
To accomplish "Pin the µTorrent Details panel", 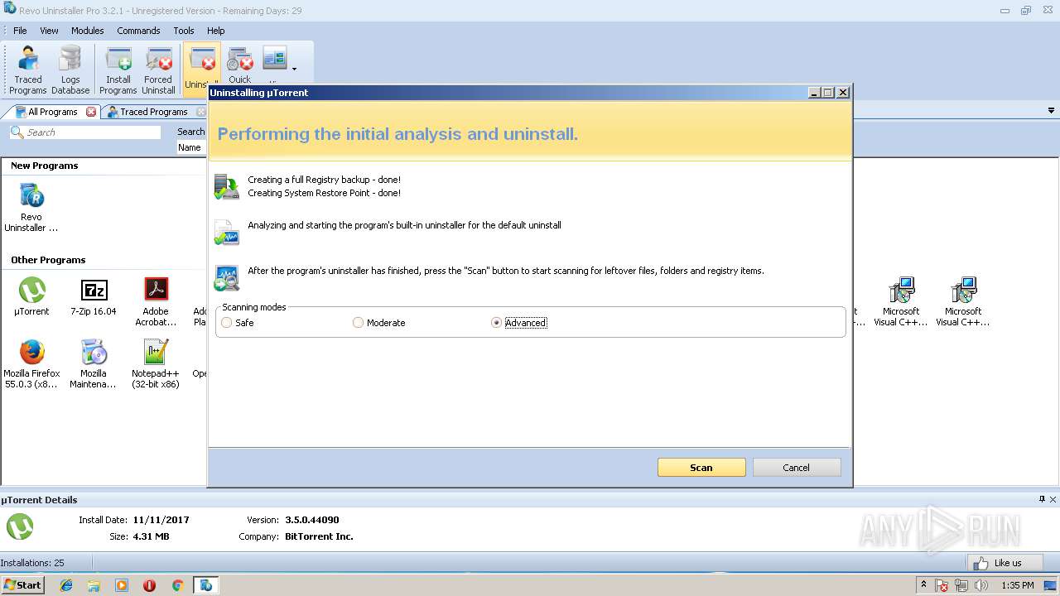I will coord(1042,499).
